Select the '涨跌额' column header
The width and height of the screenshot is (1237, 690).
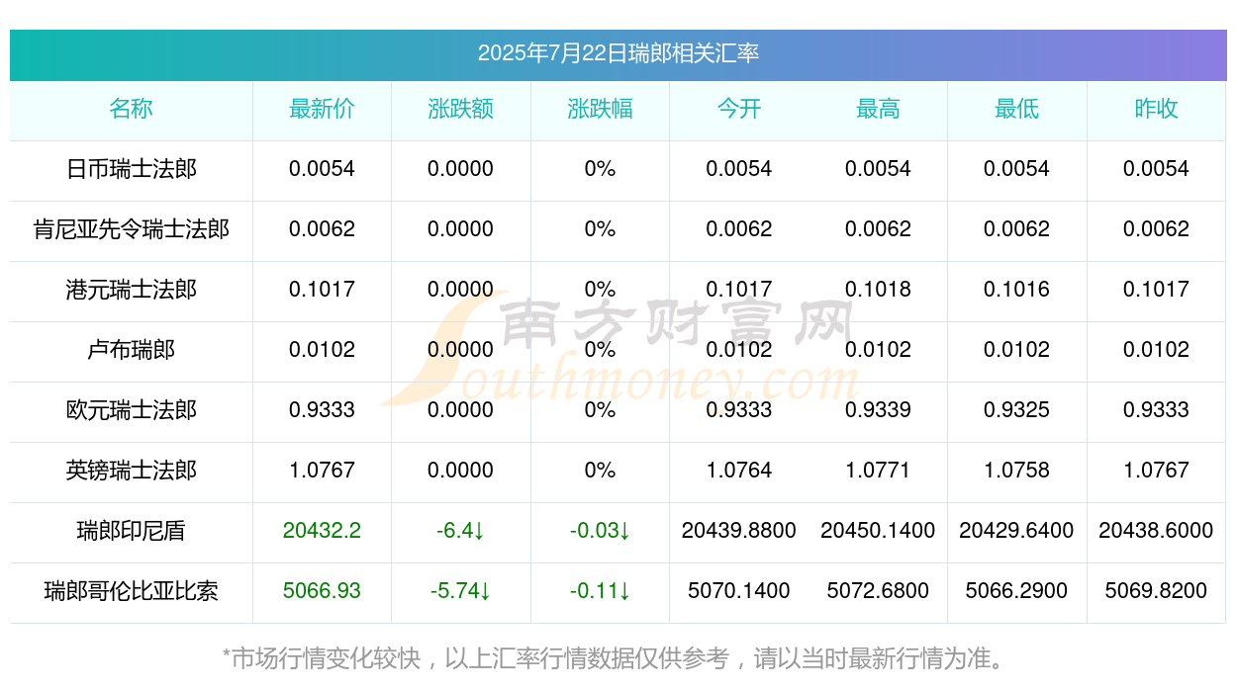461,109
